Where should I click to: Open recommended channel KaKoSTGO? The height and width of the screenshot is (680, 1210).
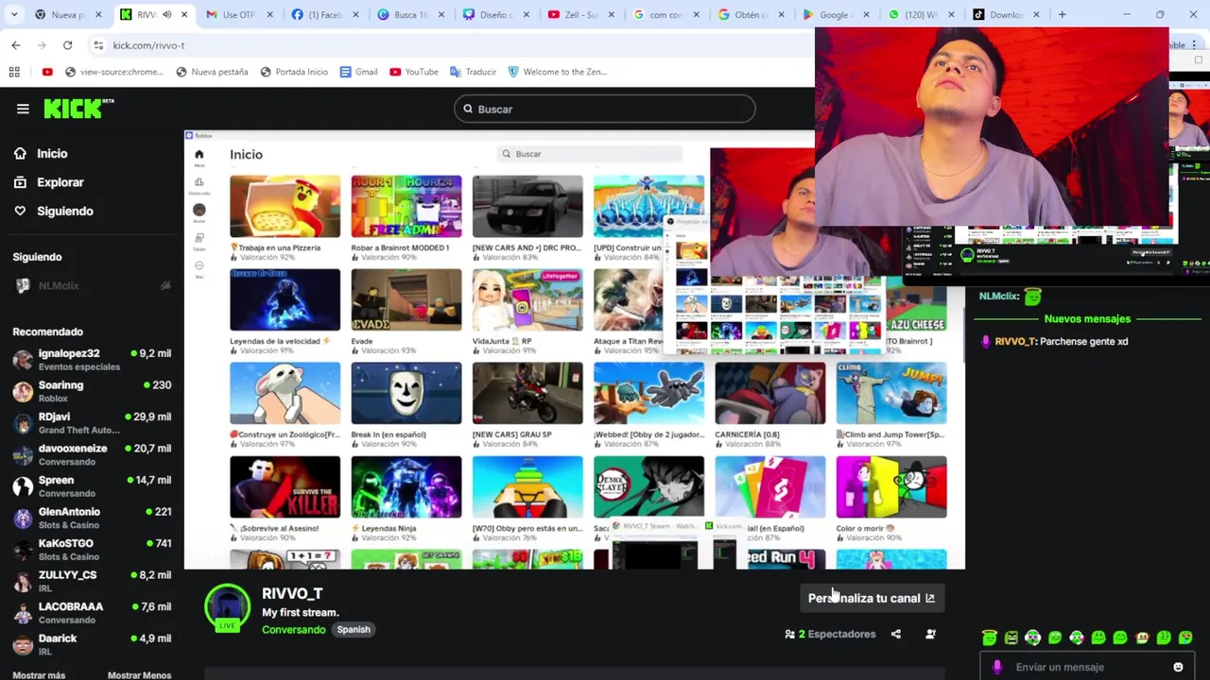tap(92, 549)
